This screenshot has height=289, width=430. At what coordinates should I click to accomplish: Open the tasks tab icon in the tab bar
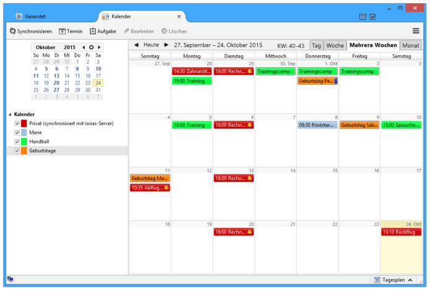coord(372,17)
